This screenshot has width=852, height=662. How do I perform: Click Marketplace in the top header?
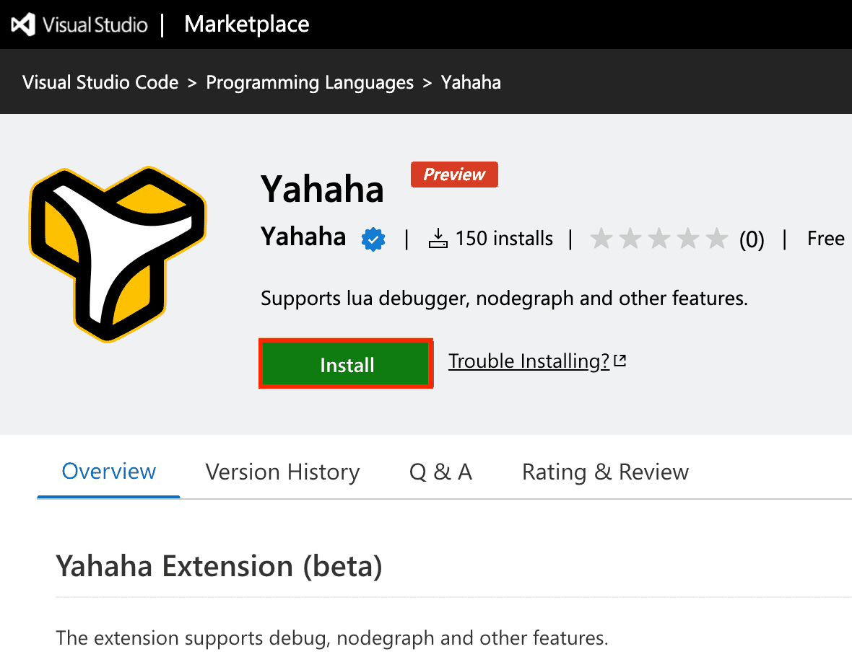[246, 24]
